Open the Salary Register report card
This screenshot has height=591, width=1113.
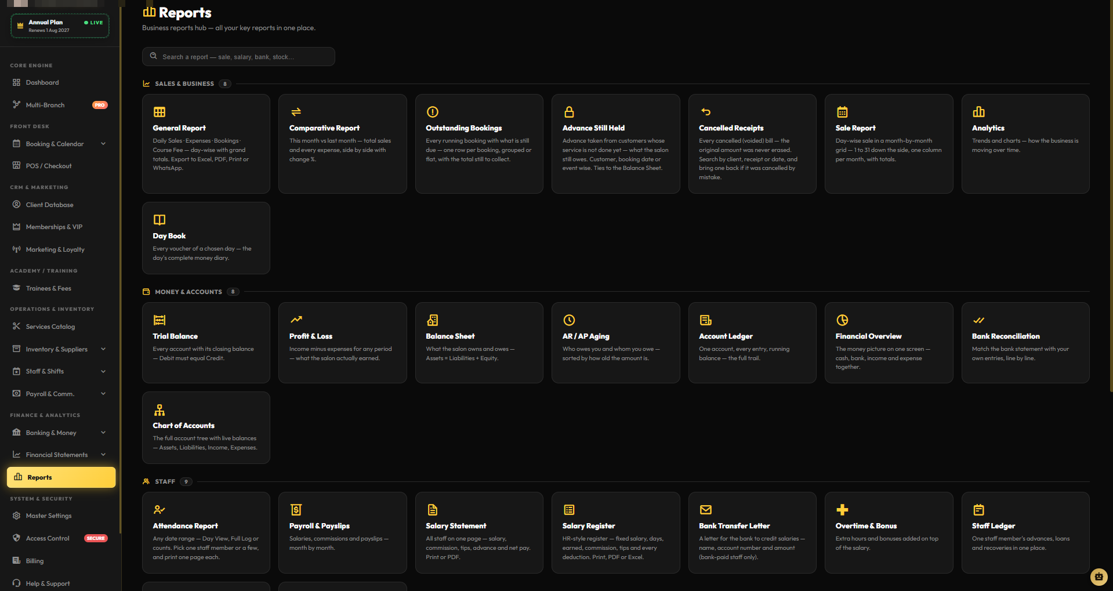(x=615, y=532)
